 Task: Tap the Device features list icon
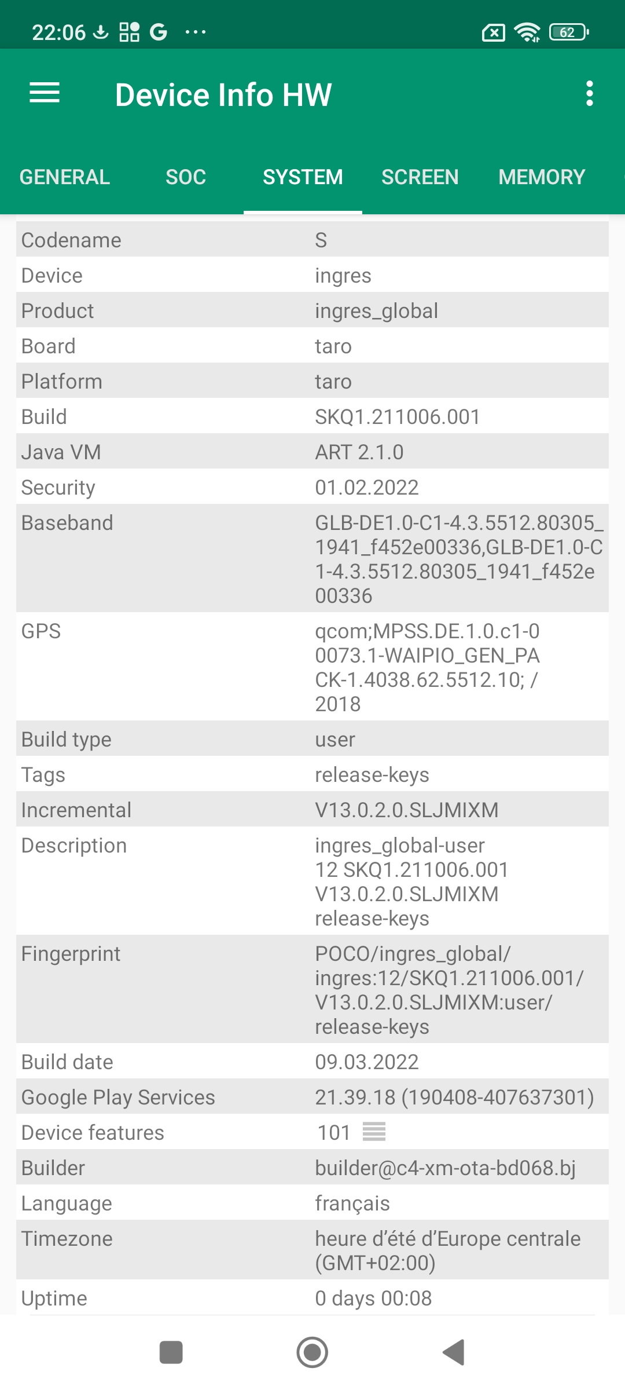click(374, 1131)
